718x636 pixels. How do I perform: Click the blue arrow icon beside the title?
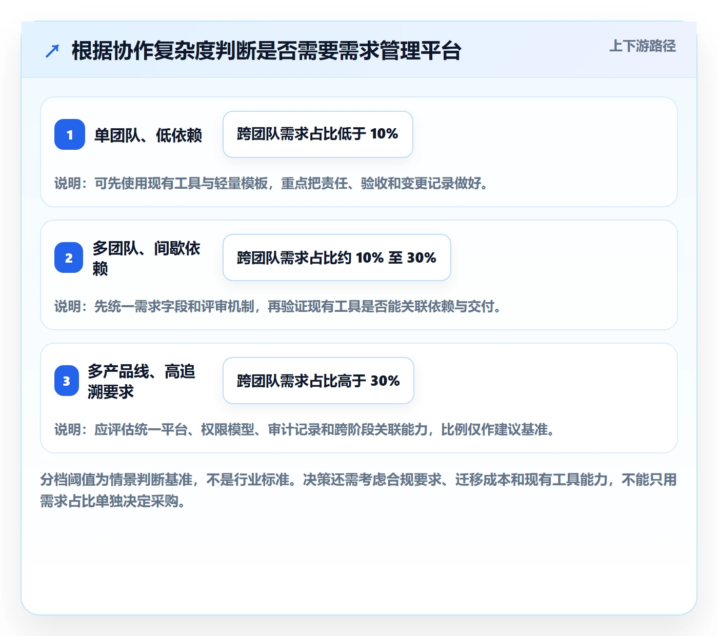(x=52, y=51)
